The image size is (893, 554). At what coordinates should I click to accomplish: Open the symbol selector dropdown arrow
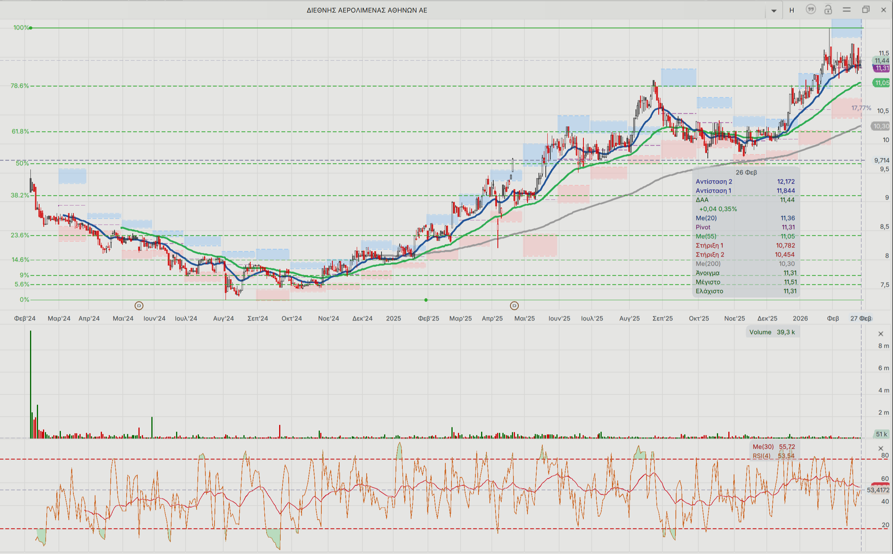pos(774,11)
